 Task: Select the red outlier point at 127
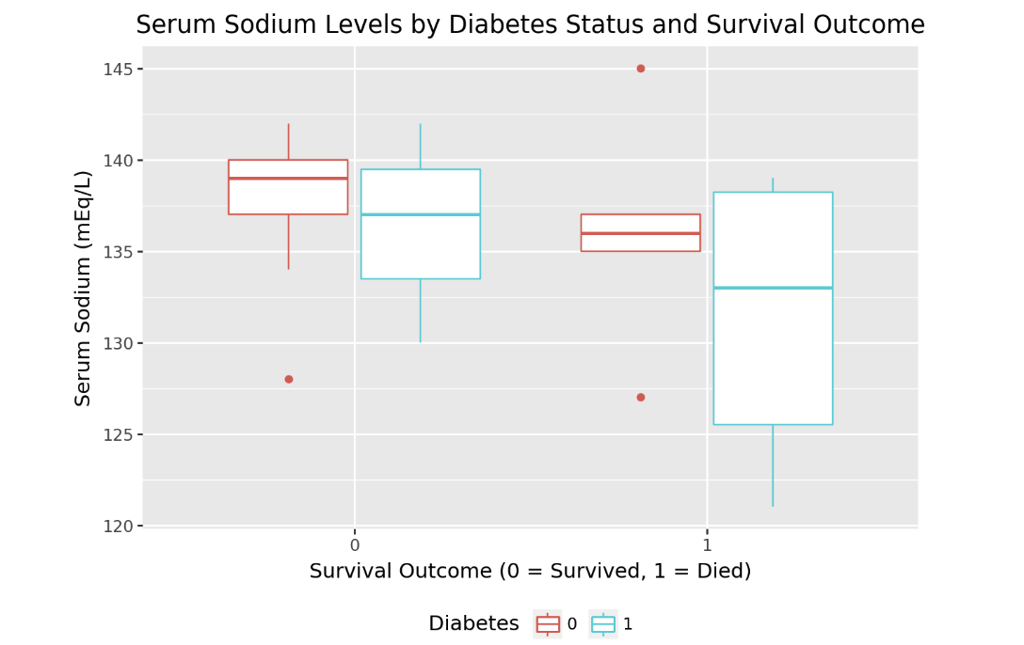pos(641,398)
